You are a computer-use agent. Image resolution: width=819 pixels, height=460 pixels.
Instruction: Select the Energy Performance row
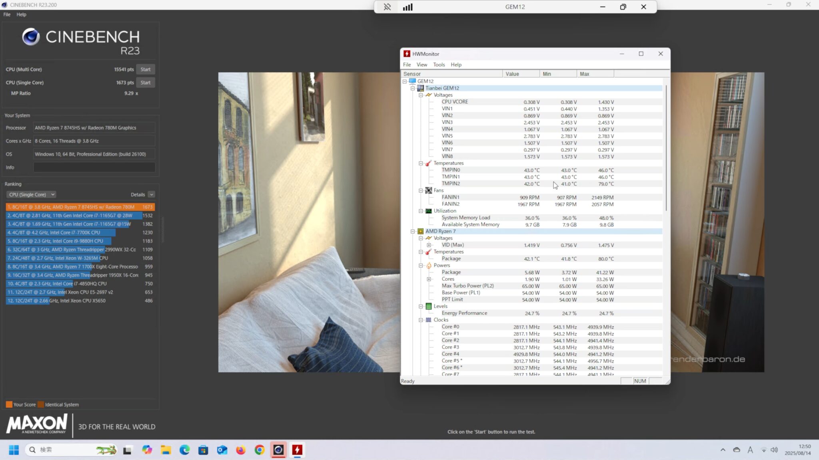[x=532, y=313]
